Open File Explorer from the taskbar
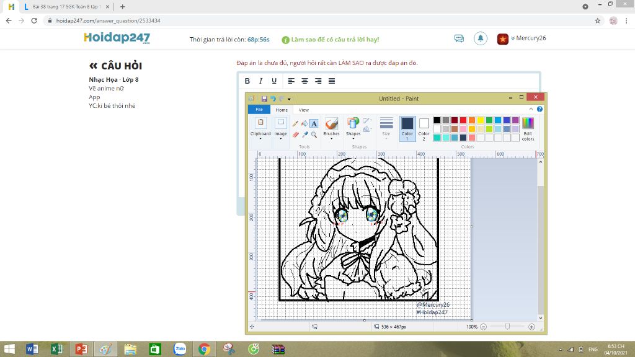The width and height of the screenshot is (635, 357). (x=130, y=348)
